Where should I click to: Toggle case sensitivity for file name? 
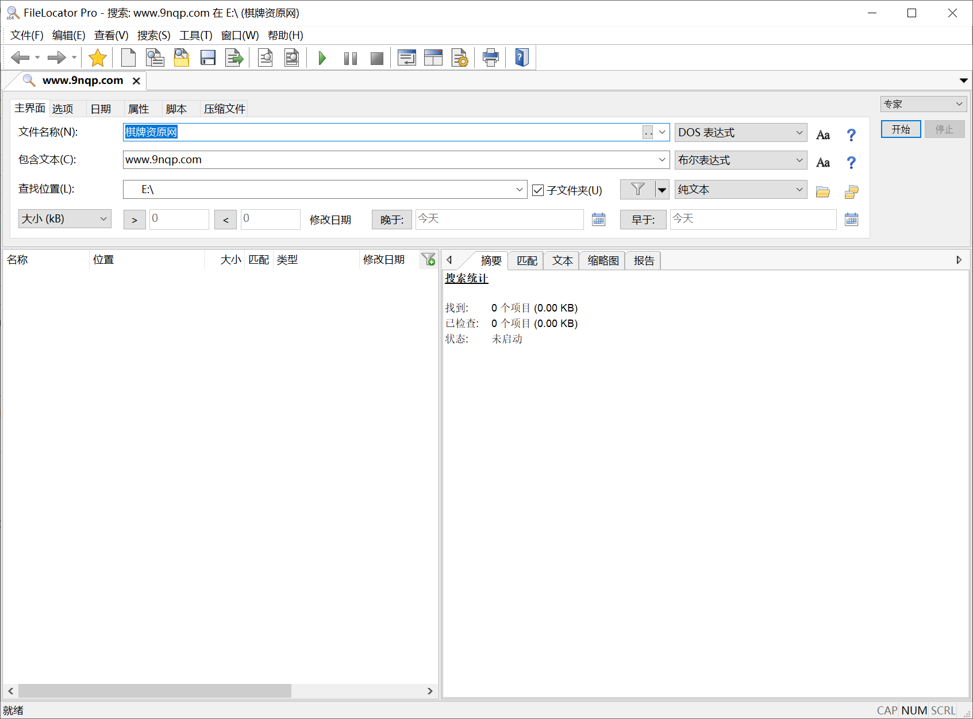click(x=823, y=135)
